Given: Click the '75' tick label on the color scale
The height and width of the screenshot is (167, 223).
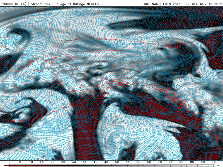Looking at the screenshot, I should 171,162.
